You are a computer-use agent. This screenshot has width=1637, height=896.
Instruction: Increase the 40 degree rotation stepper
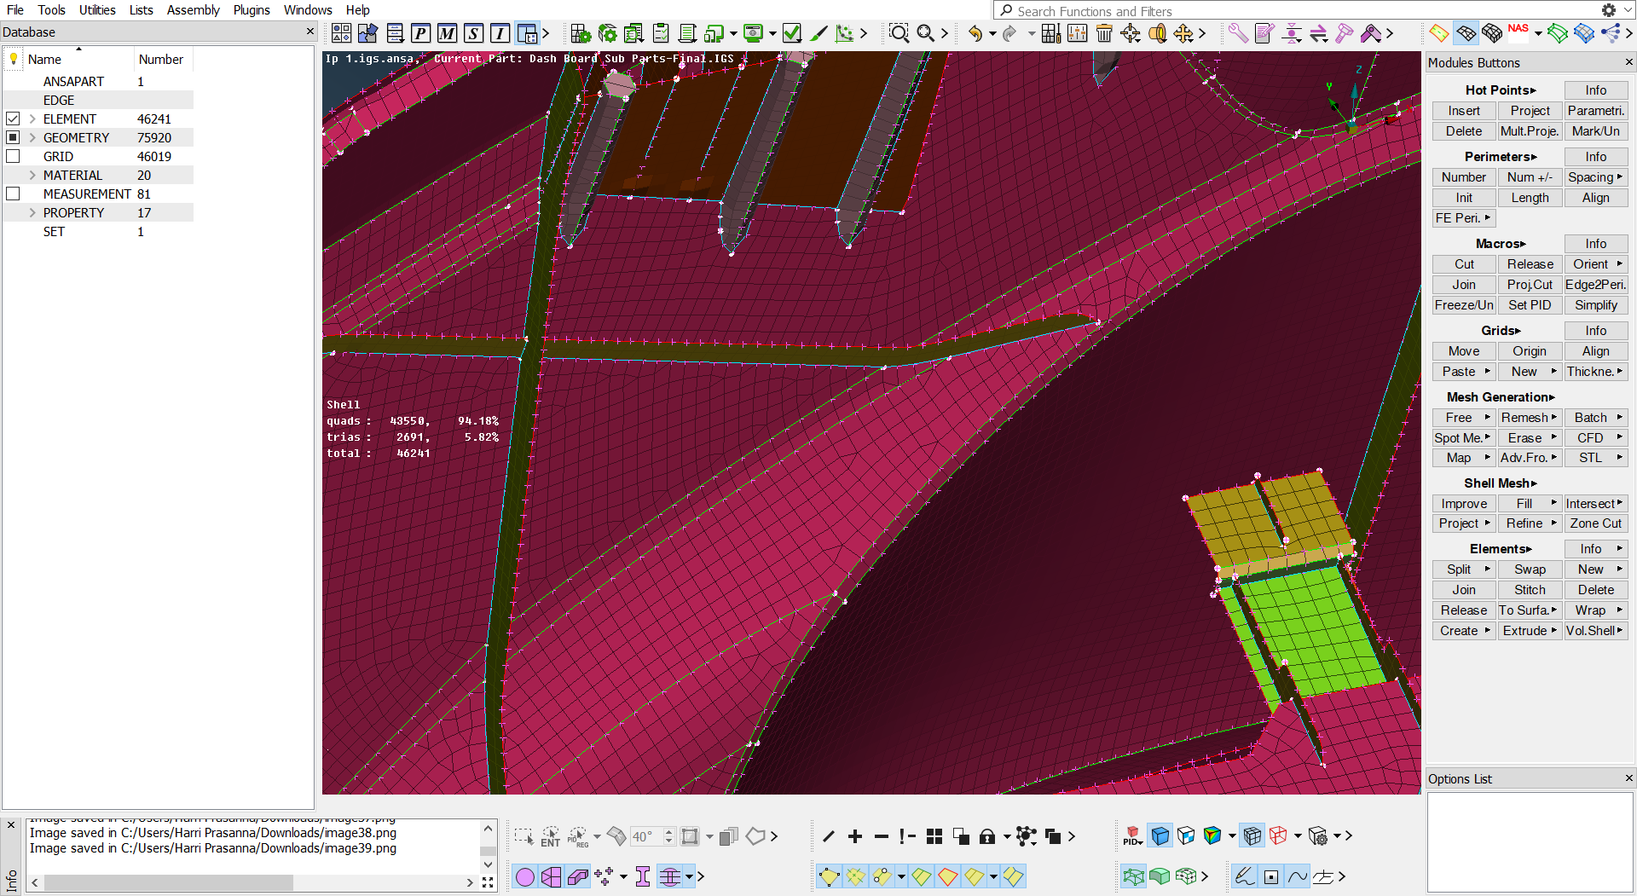coord(668,831)
